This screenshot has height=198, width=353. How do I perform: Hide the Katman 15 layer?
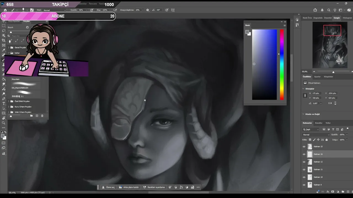(304, 147)
